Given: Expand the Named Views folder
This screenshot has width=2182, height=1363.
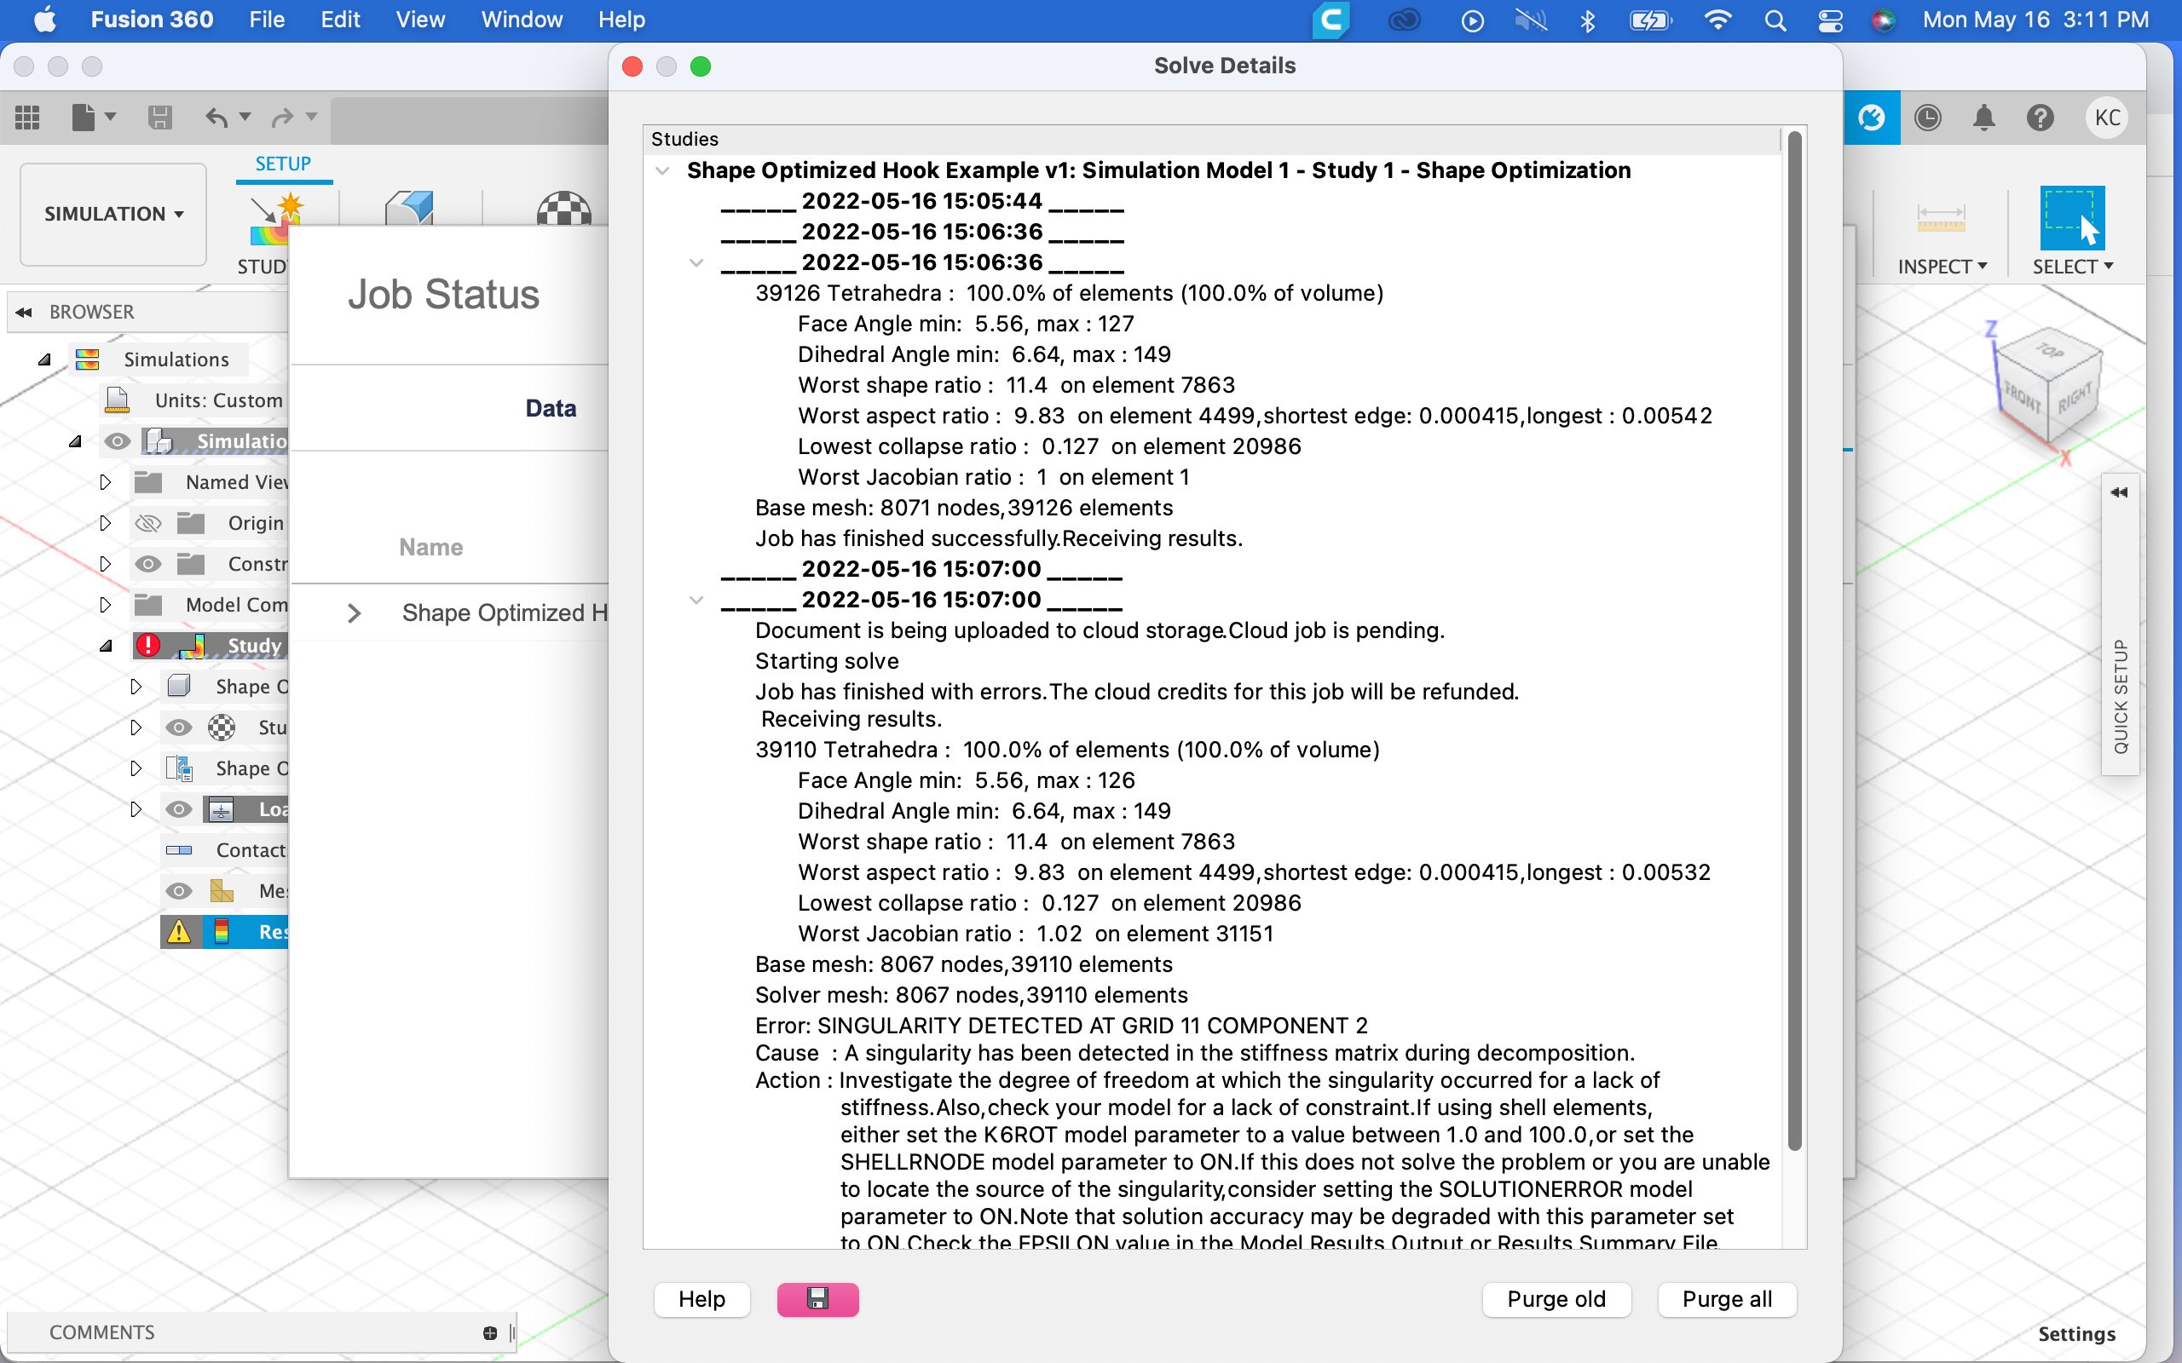Looking at the screenshot, I should click(x=106, y=482).
